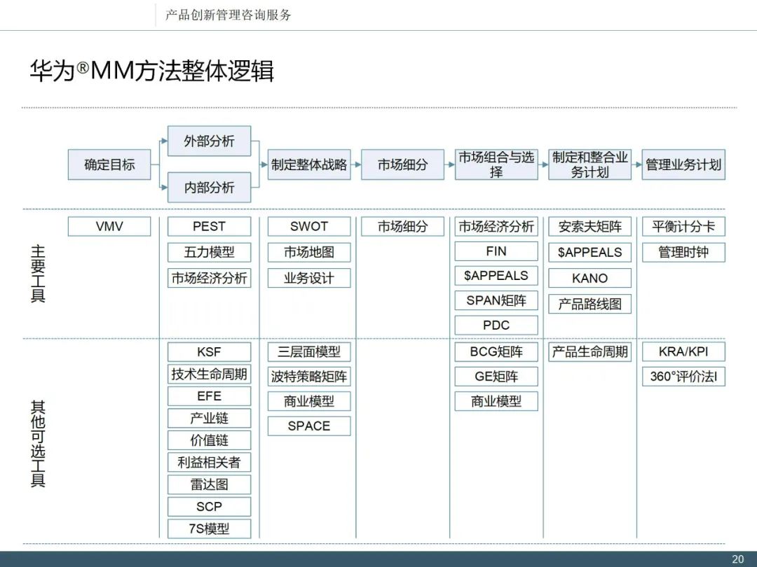Image resolution: width=757 pixels, height=567 pixels.
Task: Click the 管理时钟 tool box
Action: [683, 252]
